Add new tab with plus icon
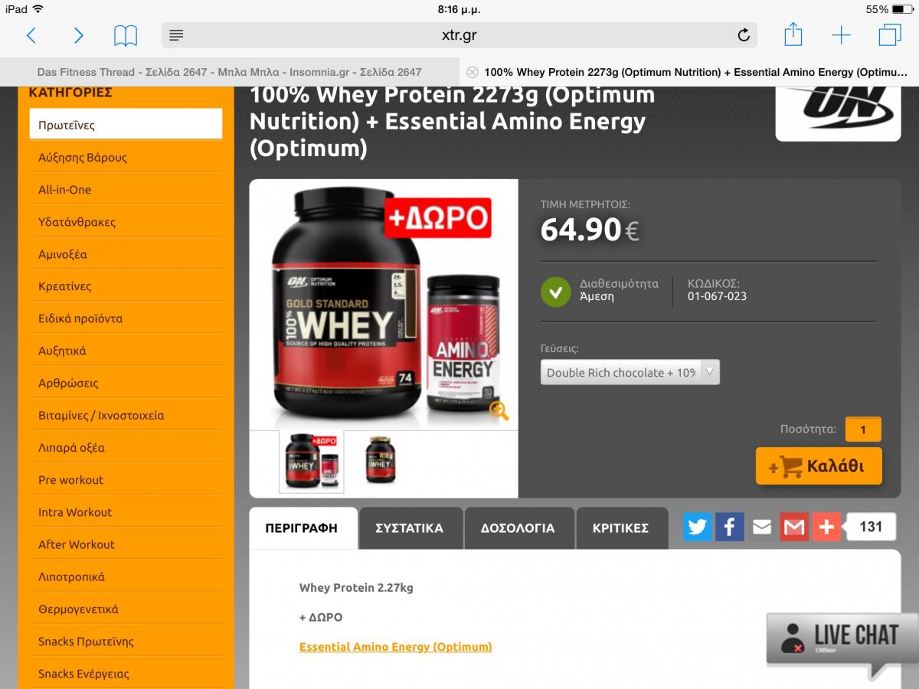 (841, 35)
